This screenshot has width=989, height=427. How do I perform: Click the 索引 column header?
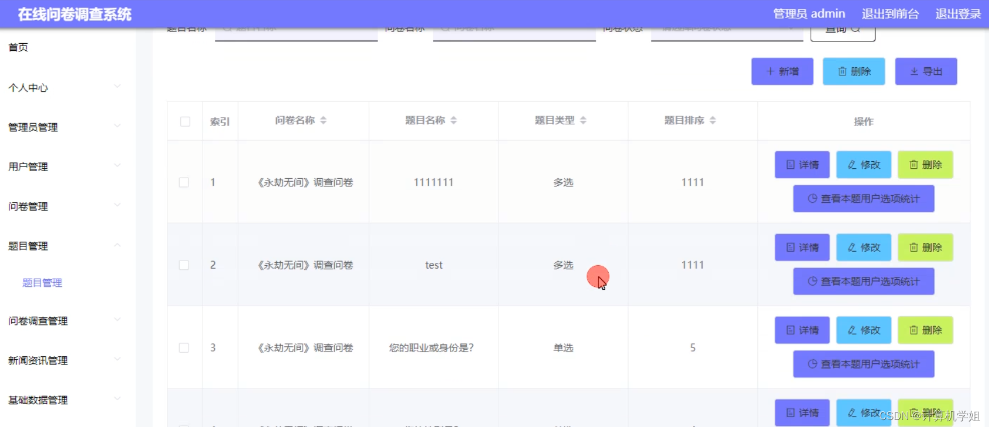point(220,121)
